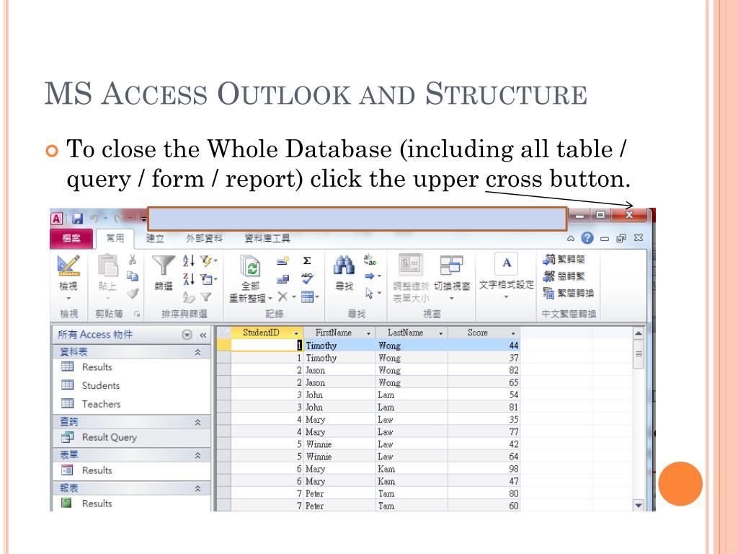Select the score cell showing 98
This screenshot has height=554, width=738.
click(x=484, y=469)
